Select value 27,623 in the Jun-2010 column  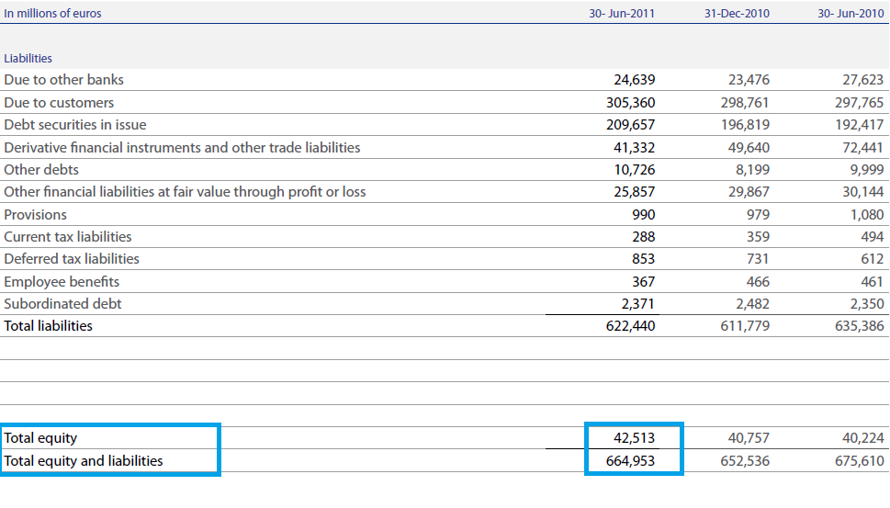tap(862, 80)
